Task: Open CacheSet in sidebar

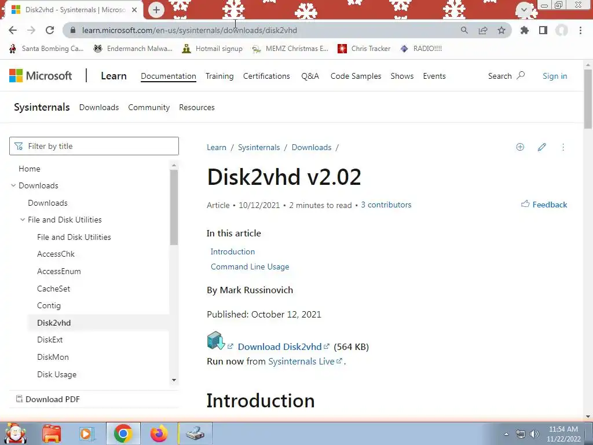Action: click(53, 289)
